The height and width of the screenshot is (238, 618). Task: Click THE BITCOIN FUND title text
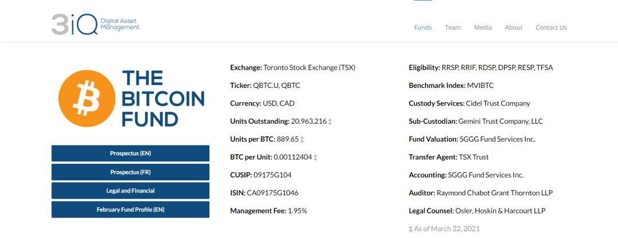coord(163,98)
